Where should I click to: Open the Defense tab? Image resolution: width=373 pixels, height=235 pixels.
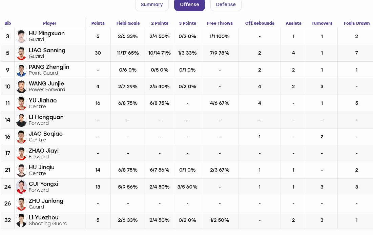tap(226, 4)
